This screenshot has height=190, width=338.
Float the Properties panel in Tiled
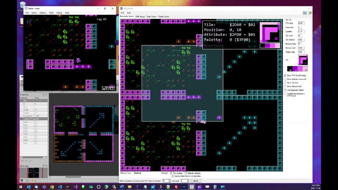[x=44, y=95]
